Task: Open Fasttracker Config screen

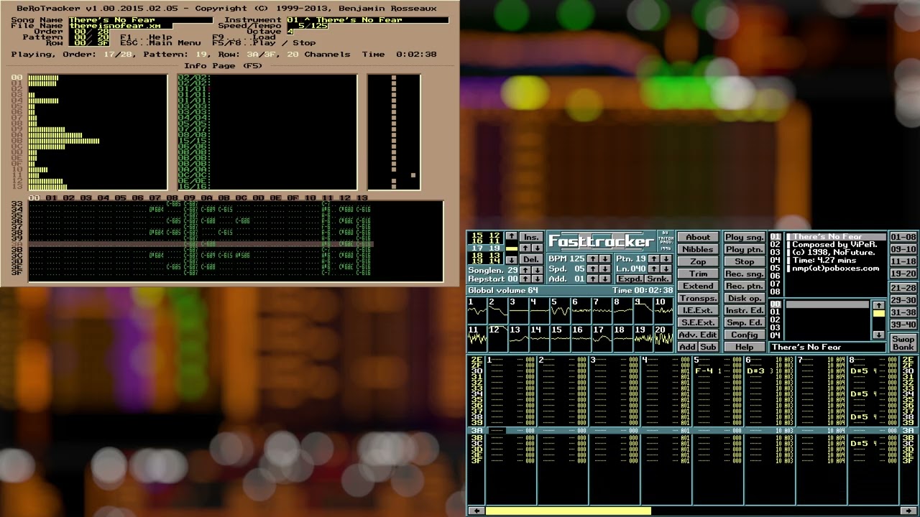Action: [744, 335]
